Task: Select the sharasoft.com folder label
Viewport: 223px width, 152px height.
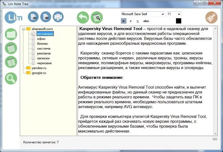Action: click(x=42, y=29)
